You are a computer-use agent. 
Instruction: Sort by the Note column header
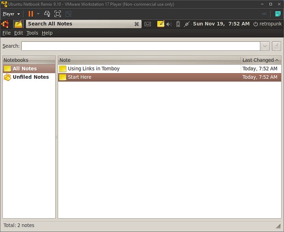point(149,60)
